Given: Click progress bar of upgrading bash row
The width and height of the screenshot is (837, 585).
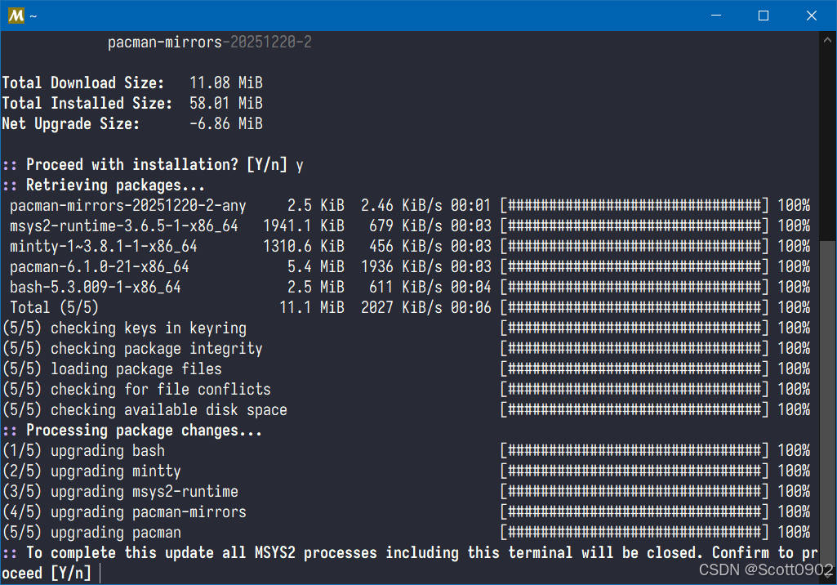Looking at the screenshot, I should [x=634, y=450].
